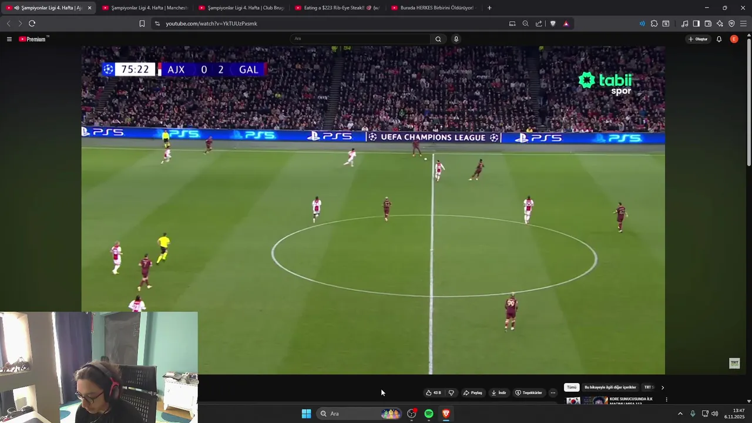Open the Oluştur create button
Image resolution: width=752 pixels, height=423 pixels.
tap(698, 39)
